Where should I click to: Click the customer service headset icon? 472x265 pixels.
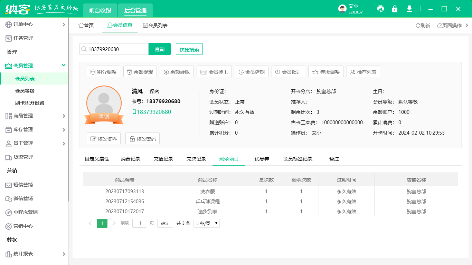coord(380,9)
